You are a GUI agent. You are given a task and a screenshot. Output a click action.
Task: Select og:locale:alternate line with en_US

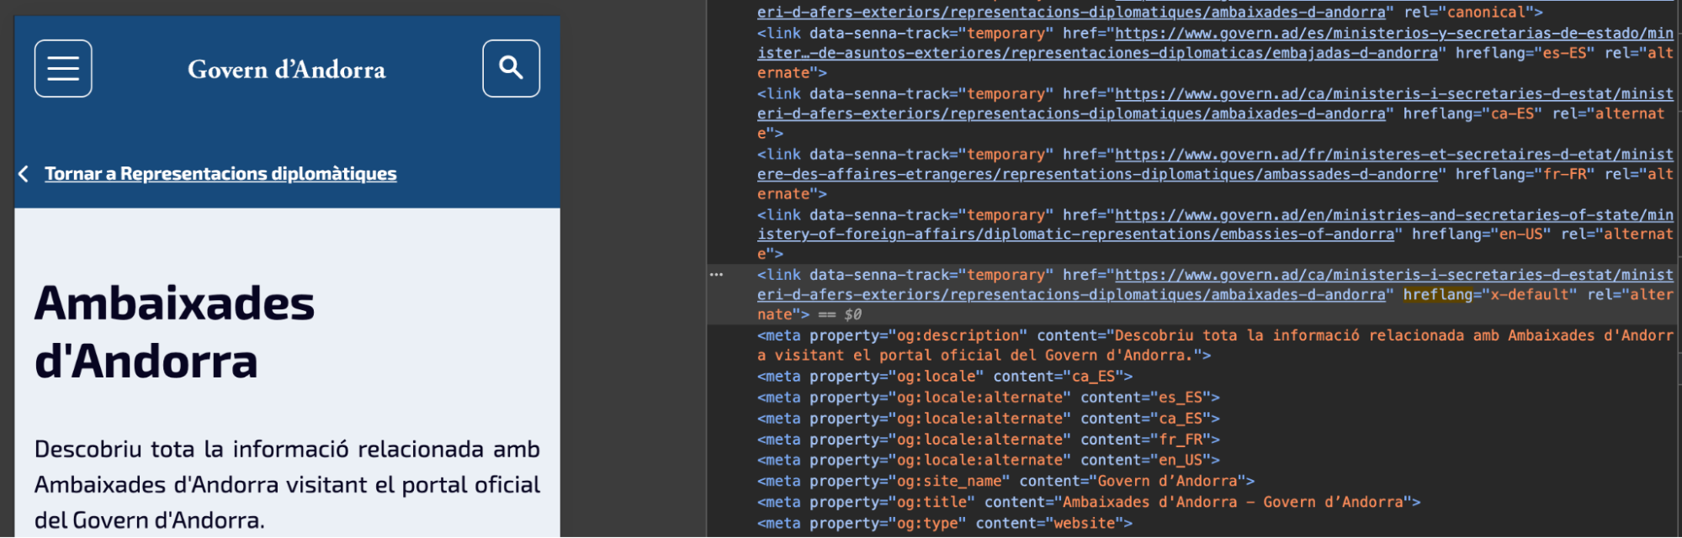[x=989, y=461]
